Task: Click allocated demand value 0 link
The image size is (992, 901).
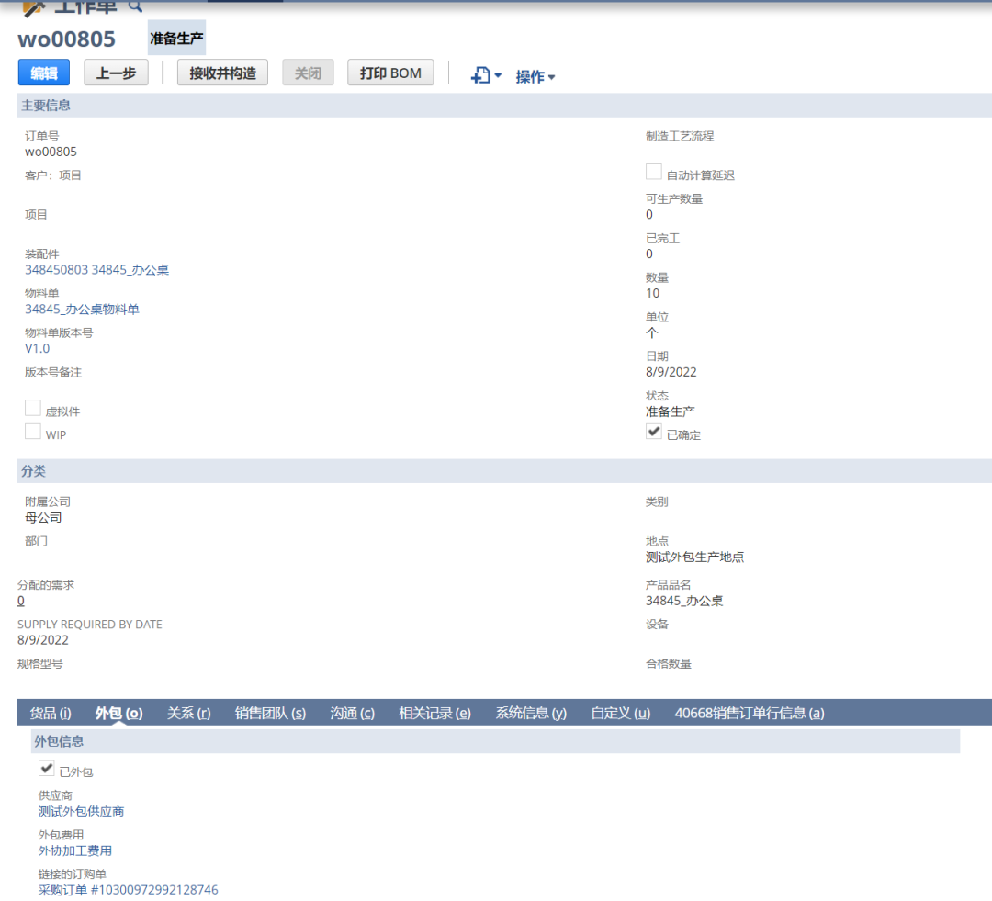Action: (x=21, y=601)
